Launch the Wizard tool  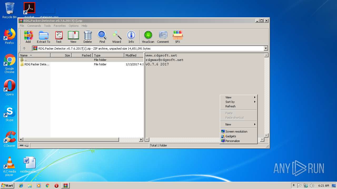click(117, 37)
